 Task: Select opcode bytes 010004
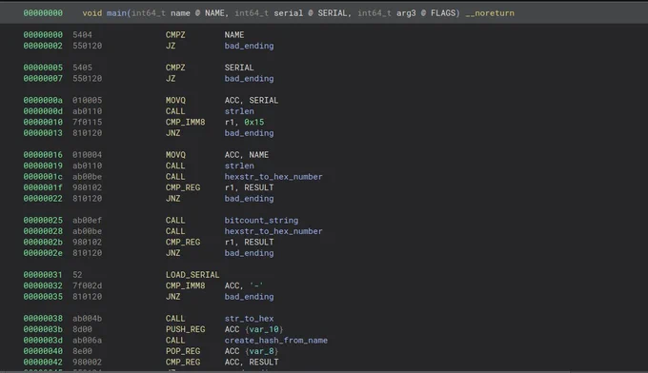tap(88, 155)
